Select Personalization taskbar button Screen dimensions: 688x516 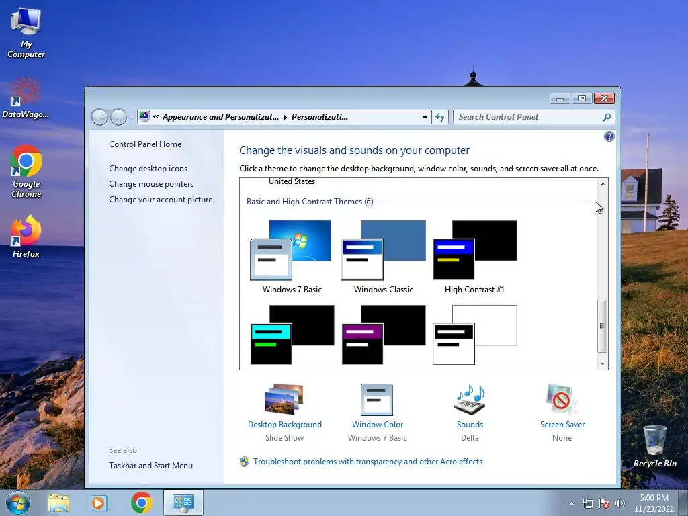pos(183,503)
